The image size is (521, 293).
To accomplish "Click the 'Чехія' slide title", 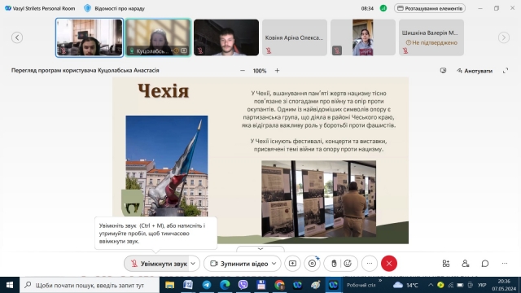I will [x=163, y=90].
